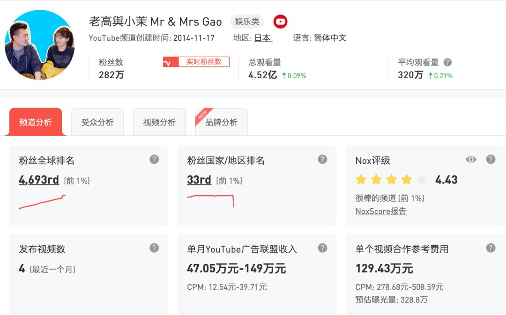Switch to the 频道分析 tab
Viewport: 506px width, 315px height.
[x=35, y=121]
